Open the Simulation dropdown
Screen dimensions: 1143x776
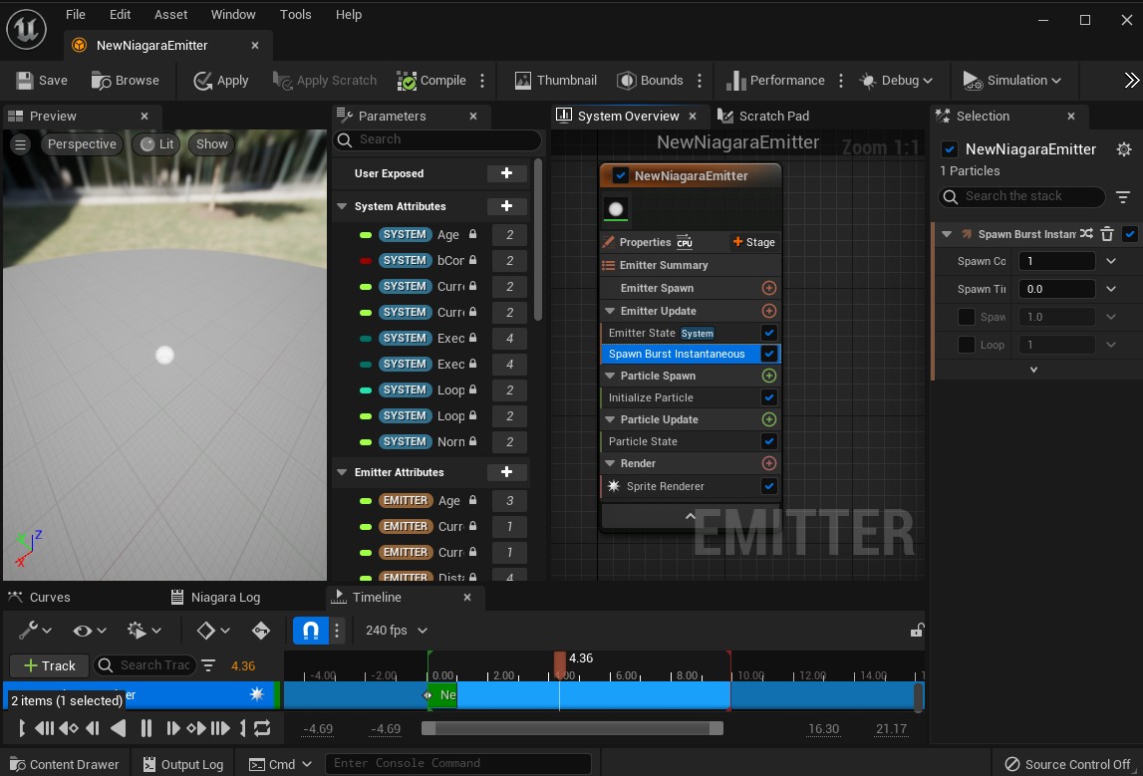[1011, 80]
